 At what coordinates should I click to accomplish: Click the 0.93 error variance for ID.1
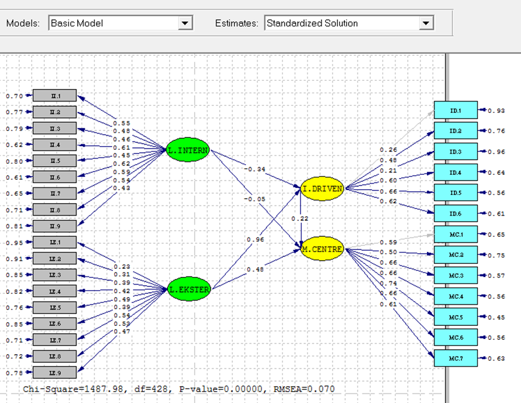tap(496, 111)
